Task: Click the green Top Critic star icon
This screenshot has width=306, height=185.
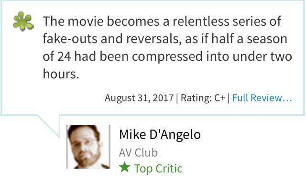Action: [124, 167]
